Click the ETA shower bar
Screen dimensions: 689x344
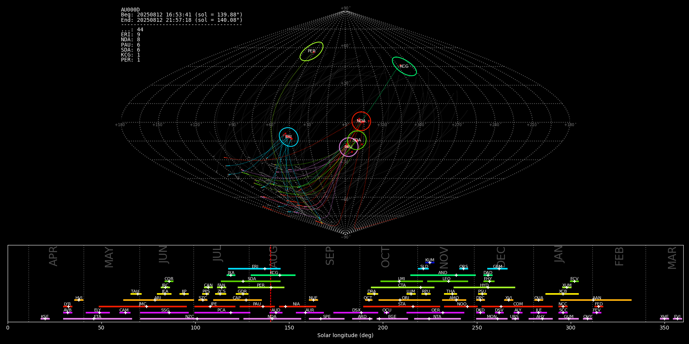click(98, 319)
